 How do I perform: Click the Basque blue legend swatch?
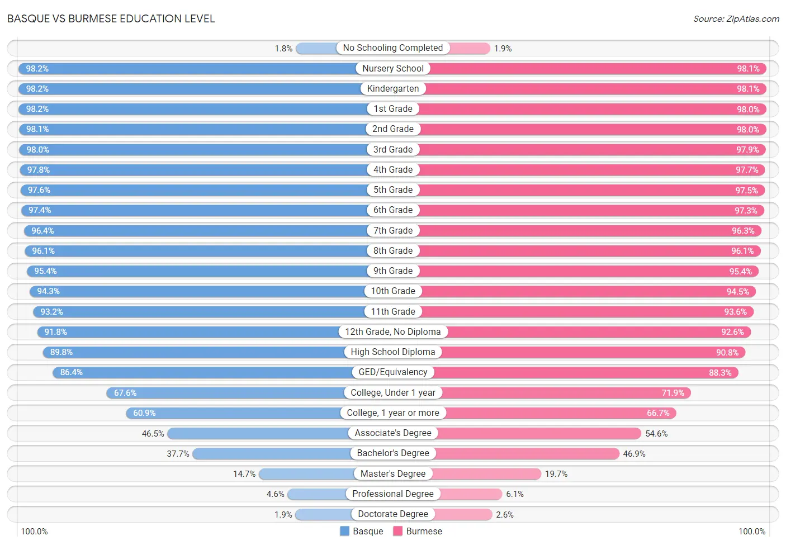pos(344,531)
